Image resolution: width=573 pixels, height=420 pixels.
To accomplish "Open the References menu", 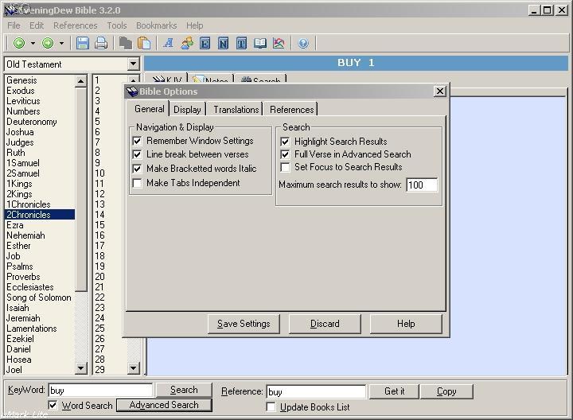I will (76, 25).
